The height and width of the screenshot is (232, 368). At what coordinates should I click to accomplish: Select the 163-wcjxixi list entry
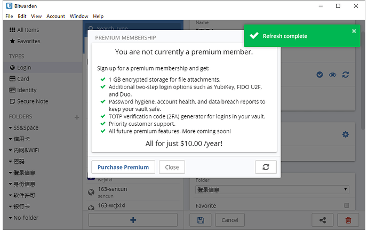[133, 205]
